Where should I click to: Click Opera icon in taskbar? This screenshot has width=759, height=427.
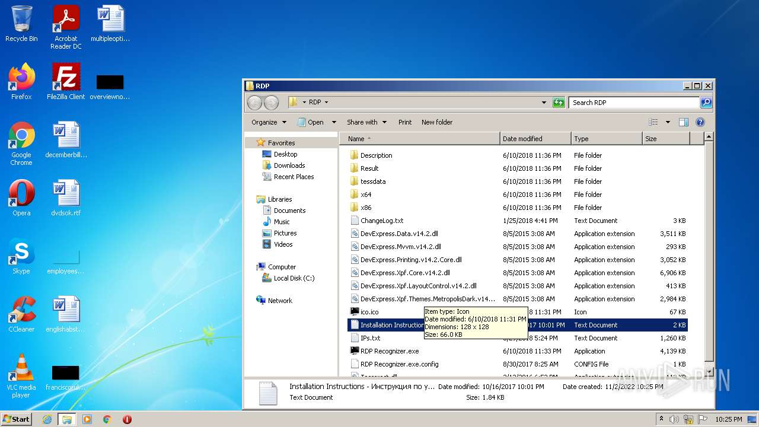[127, 419]
